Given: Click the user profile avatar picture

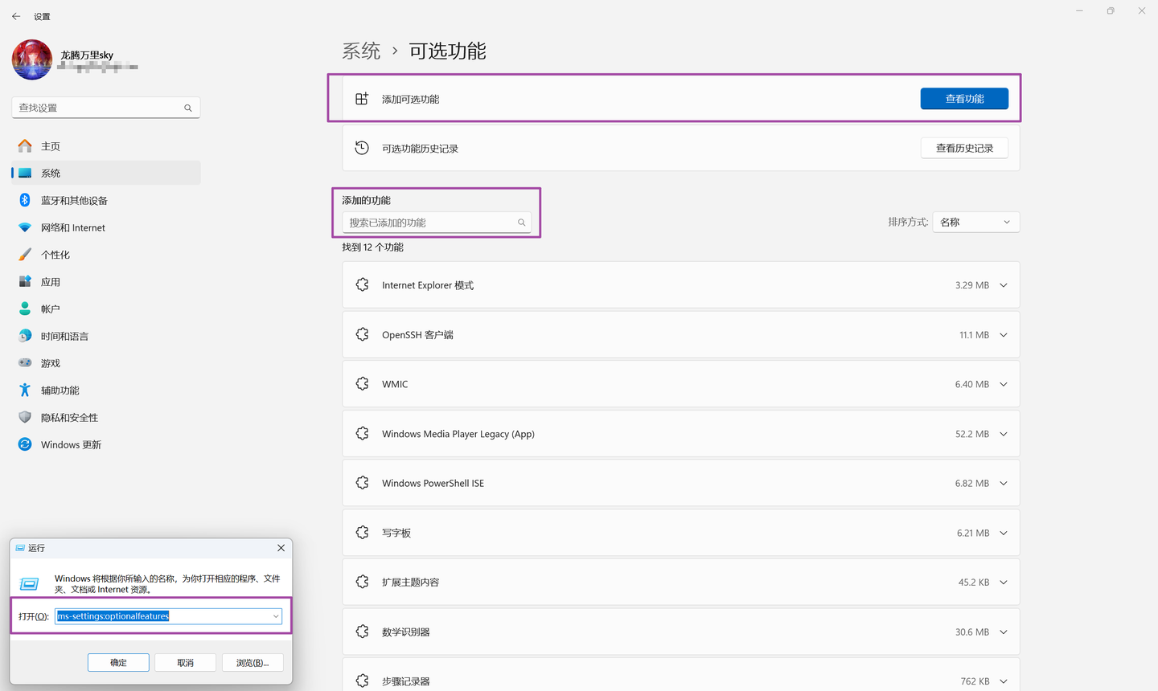Looking at the screenshot, I should click(32, 60).
